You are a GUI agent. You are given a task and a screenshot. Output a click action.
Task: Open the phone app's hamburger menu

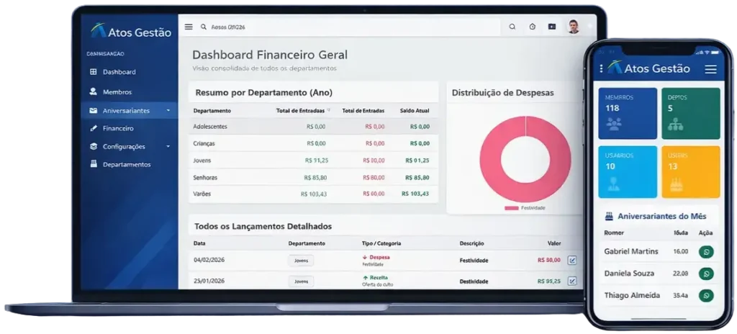point(710,69)
